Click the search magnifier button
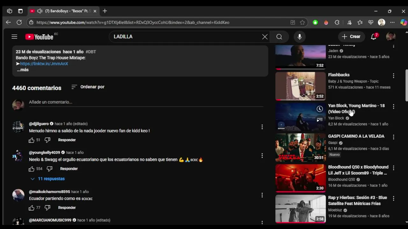408x229 pixels. coord(279,37)
